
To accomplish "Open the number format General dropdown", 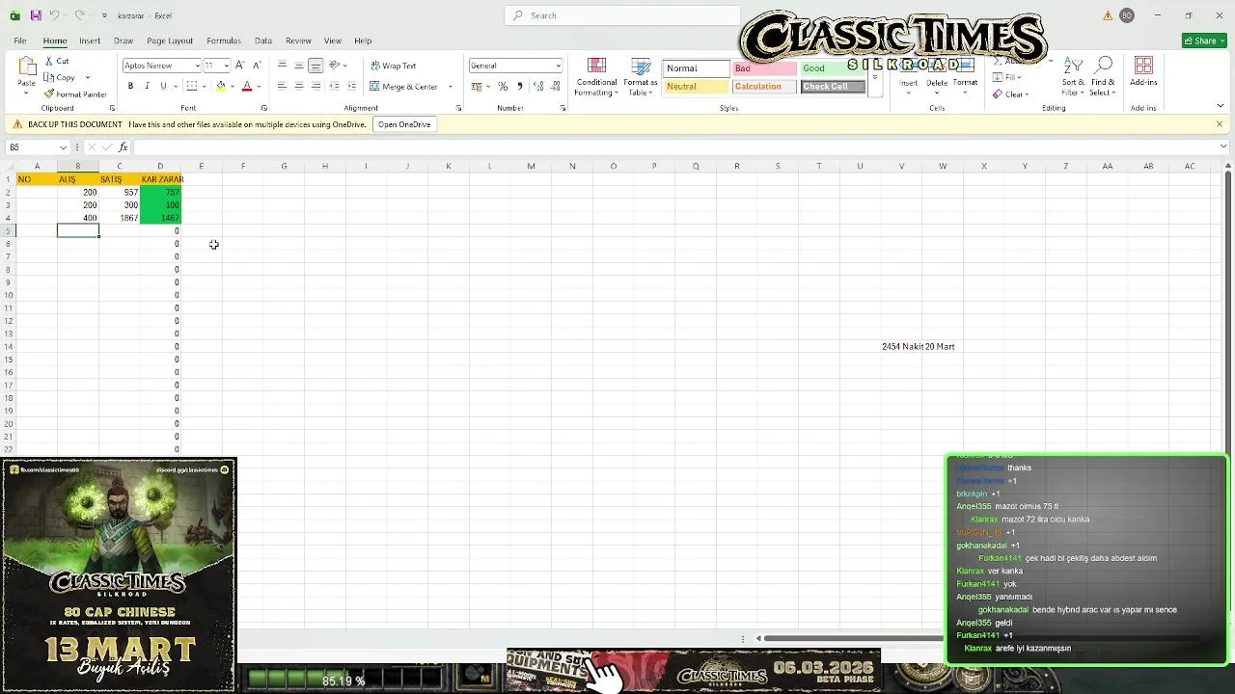I will click(558, 66).
